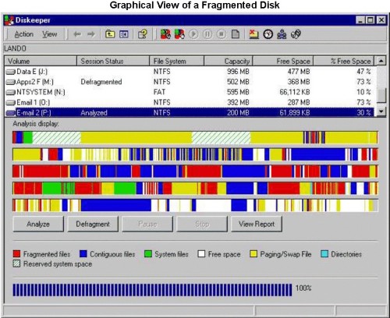The image size is (390, 318).
Task: Click the Defragmented status cell
Action: pos(101,82)
